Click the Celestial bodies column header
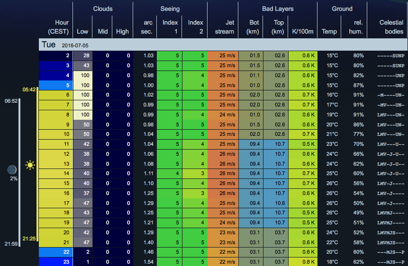The width and height of the screenshot is (408, 266). click(x=391, y=27)
